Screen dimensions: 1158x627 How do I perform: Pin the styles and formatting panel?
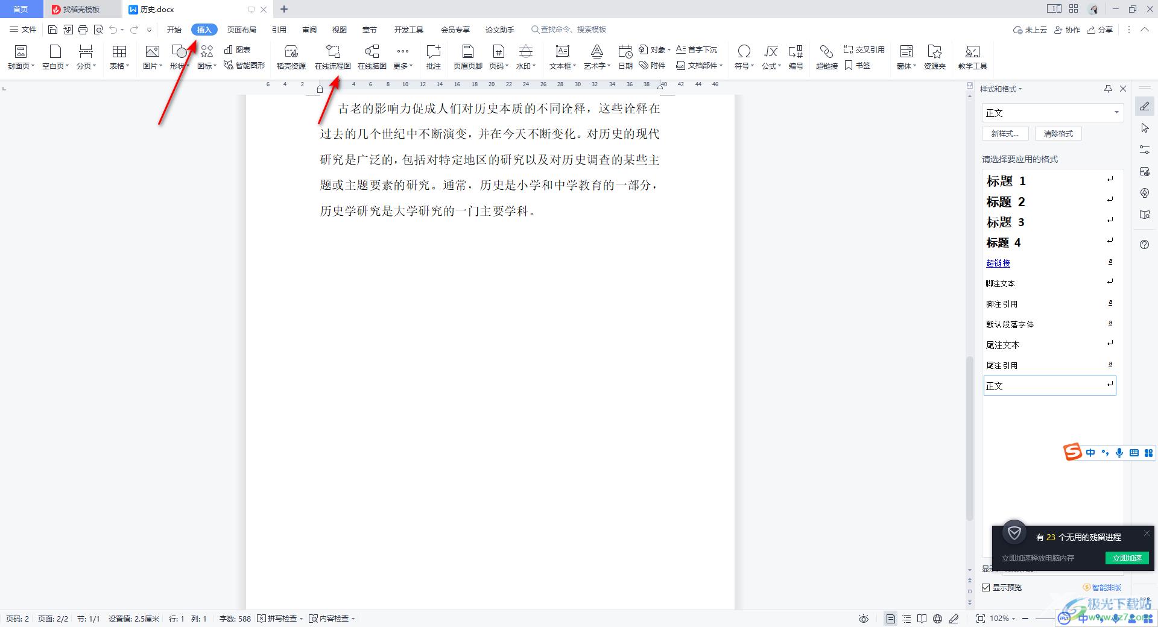click(1108, 89)
